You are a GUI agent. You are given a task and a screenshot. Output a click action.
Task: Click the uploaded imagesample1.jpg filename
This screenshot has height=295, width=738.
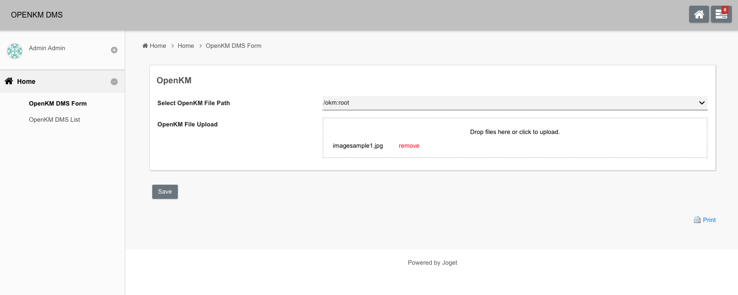point(358,146)
